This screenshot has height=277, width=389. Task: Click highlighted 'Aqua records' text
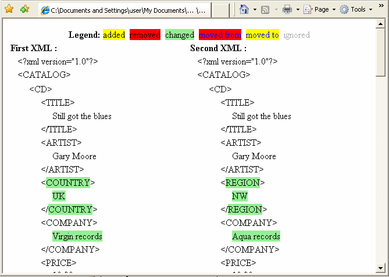[x=256, y=236]
